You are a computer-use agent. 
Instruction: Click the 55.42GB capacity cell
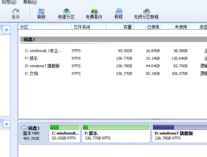[125, 51]
